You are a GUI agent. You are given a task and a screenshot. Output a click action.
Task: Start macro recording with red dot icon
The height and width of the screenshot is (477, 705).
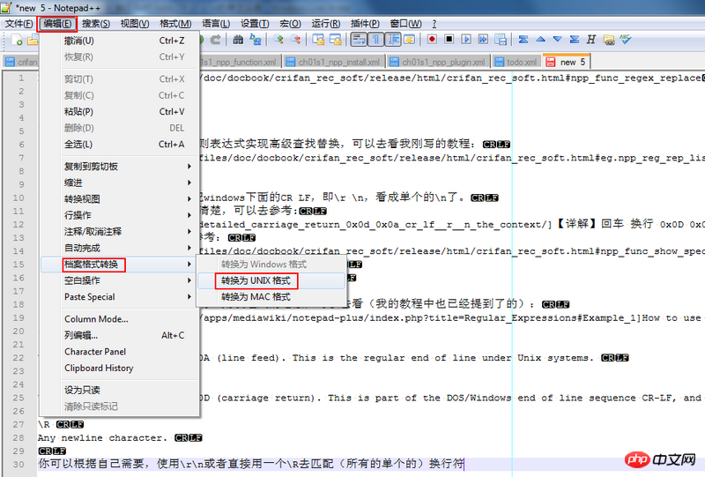click(x=432, y=39)
